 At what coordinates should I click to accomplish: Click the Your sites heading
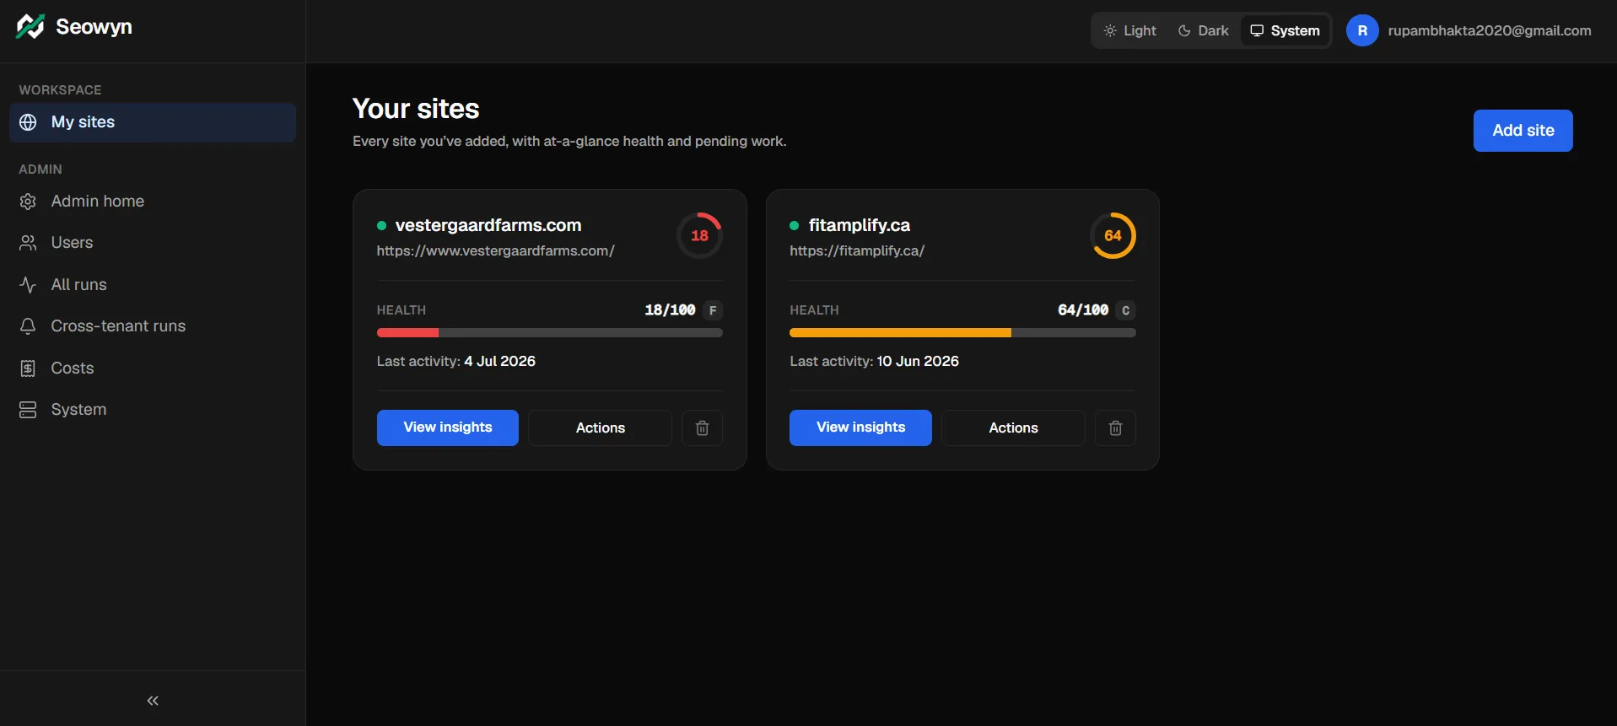click(416, 109)
